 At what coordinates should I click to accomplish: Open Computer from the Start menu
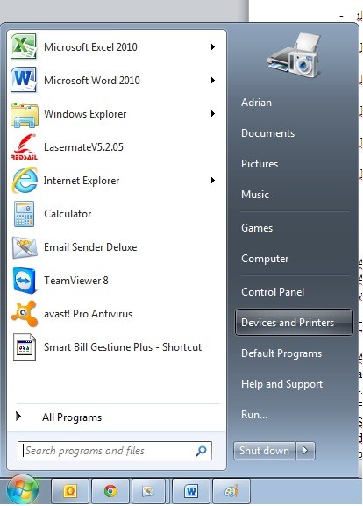click(x=265, y=259)
